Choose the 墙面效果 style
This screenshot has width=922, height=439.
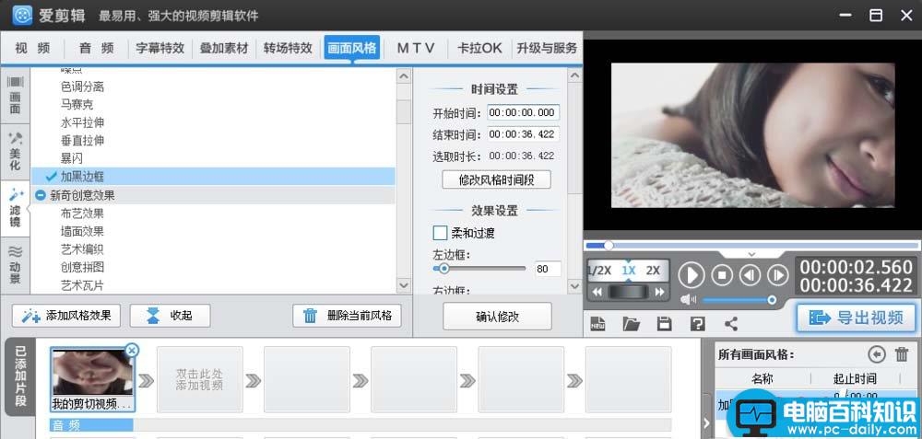pos(82,231)
